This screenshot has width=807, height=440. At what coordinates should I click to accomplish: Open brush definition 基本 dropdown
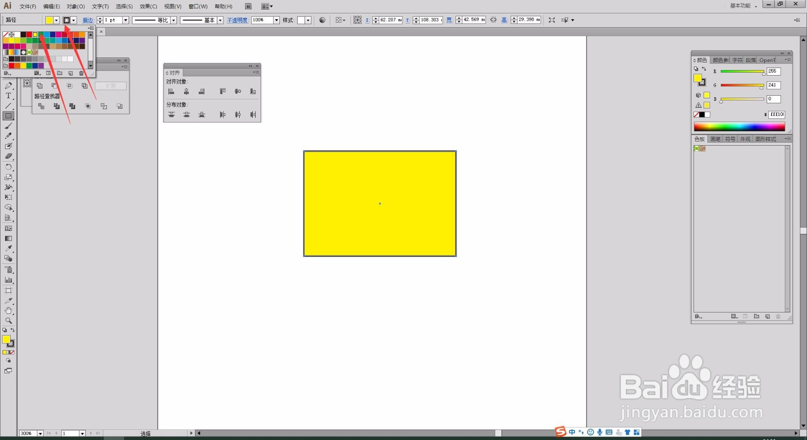pos(220,20)
